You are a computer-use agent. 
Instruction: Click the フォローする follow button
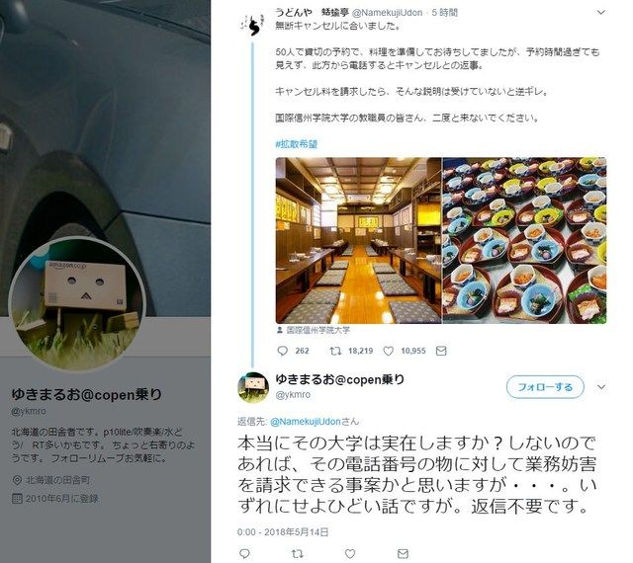pyautogui.click(x=545, y=387)
